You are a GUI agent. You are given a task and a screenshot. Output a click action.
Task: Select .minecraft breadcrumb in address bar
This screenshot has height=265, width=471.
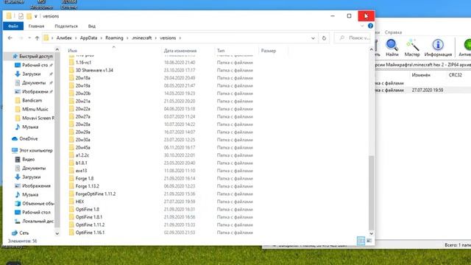(x=142, y=38)
